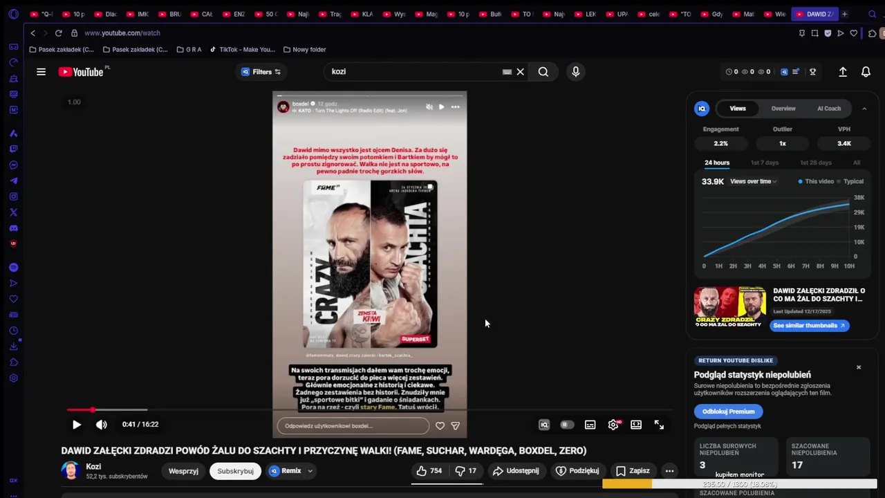Seek on the red video progress bar
Screen dimensions: 885x498
click(369, 410)
